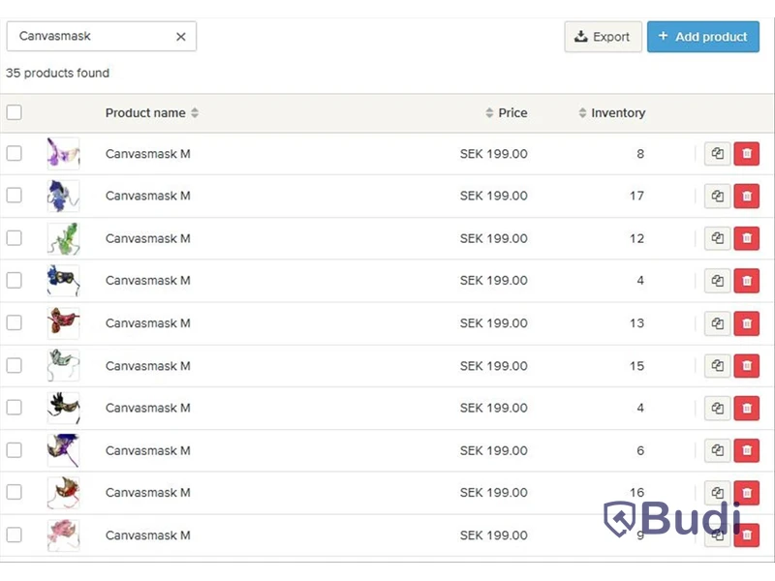Image resolution: width=775 pixels, height=581 pixels.
Task: Tick the checkbox for the pink mask row
Action: tap(14, 535)
